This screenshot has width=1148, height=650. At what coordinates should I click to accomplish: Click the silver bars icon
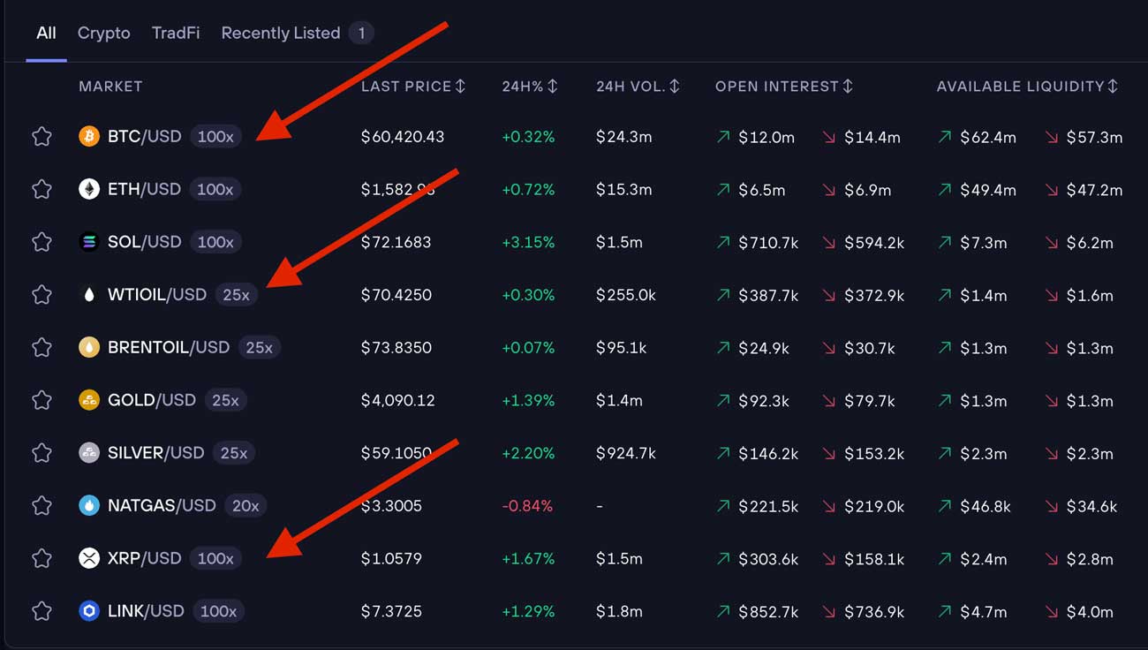pos(89,453)
